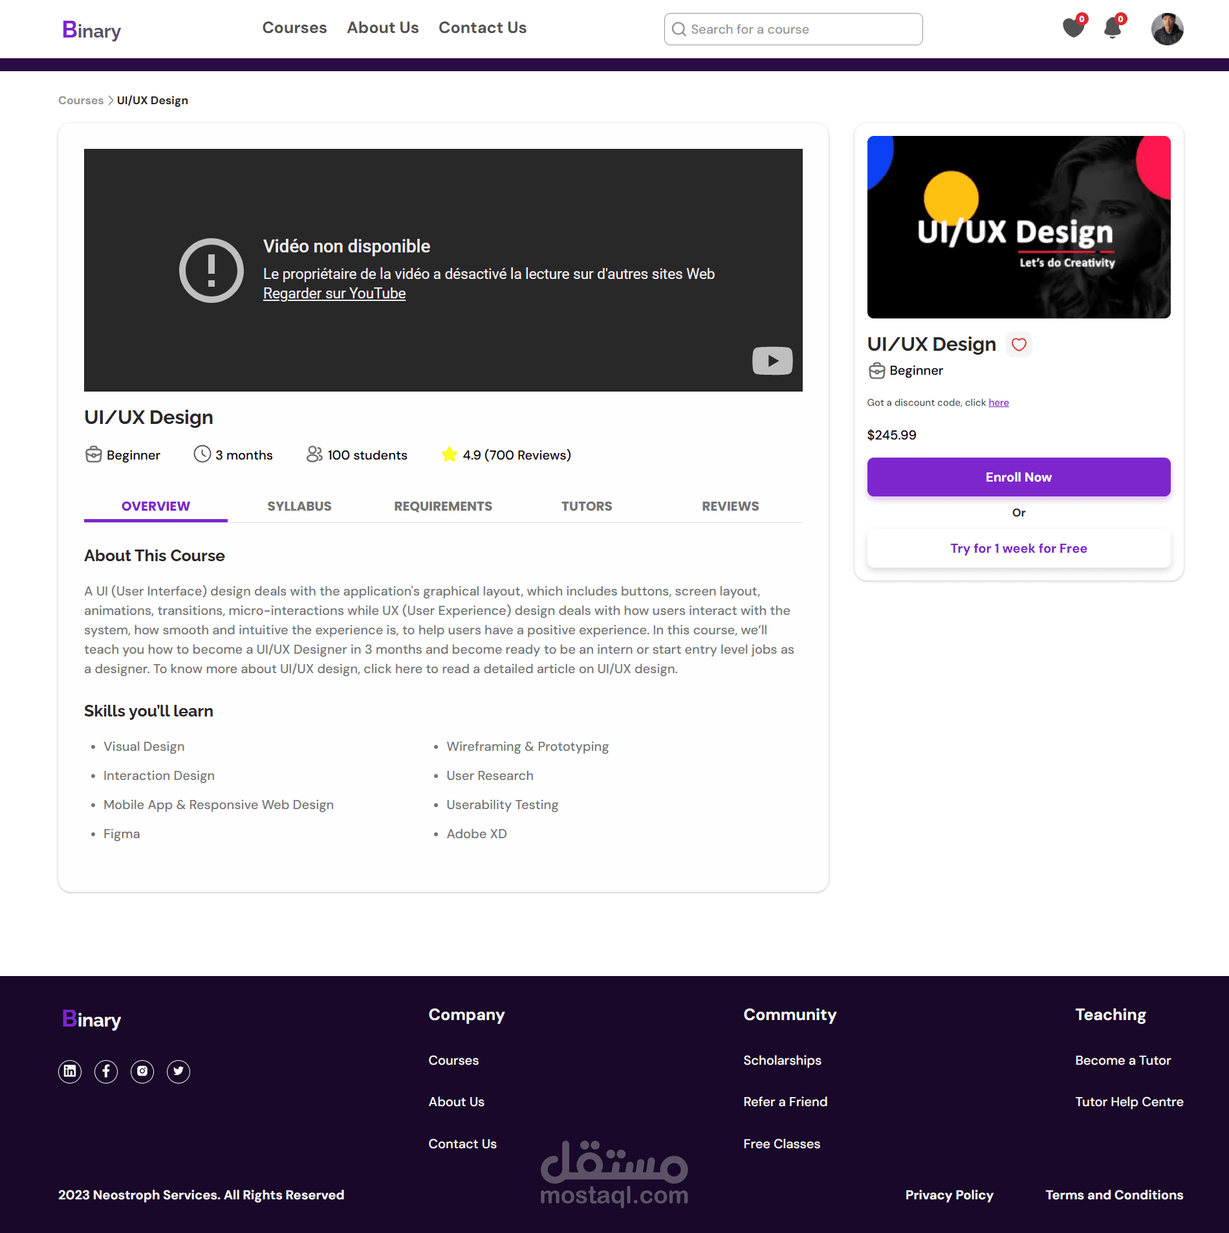
Task: Click the students icon beside 100 students
Action: coord(314,454)
